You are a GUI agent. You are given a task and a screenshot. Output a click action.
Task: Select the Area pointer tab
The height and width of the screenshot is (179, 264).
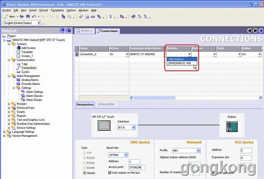click(106, 104)
